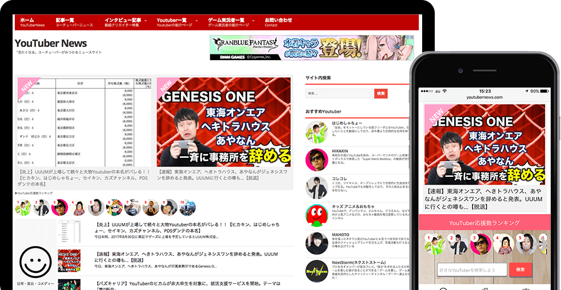The image size is (561, 290).
Task: Select rank 9 avatar in desktop ranking
Action: coord(169,208)
